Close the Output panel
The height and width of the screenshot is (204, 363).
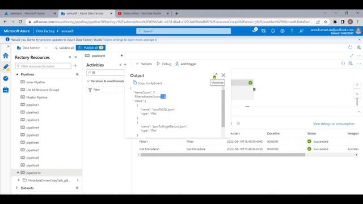pyautogui.click(x=223, y=75)
